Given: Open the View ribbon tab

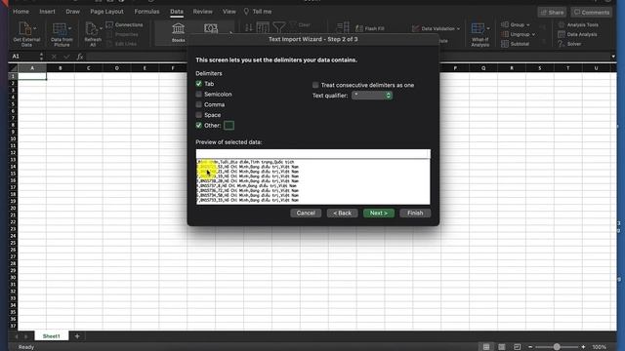Looking at the screenshot, I should [x=229, y=12].
